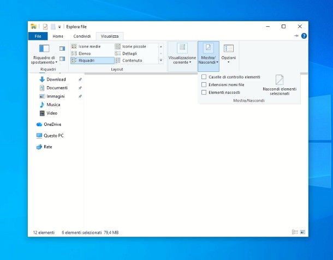This screenshot has width=333, height=260.
Task: Click the Visualizza tab
Action: tap(110, 37)
